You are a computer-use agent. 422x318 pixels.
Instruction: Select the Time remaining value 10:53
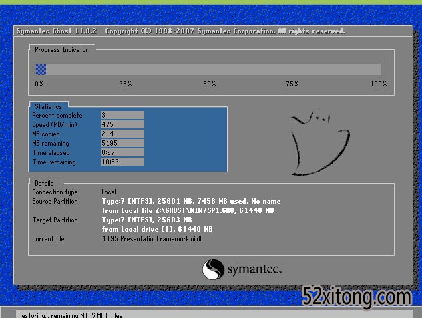(x=123, y=162)
